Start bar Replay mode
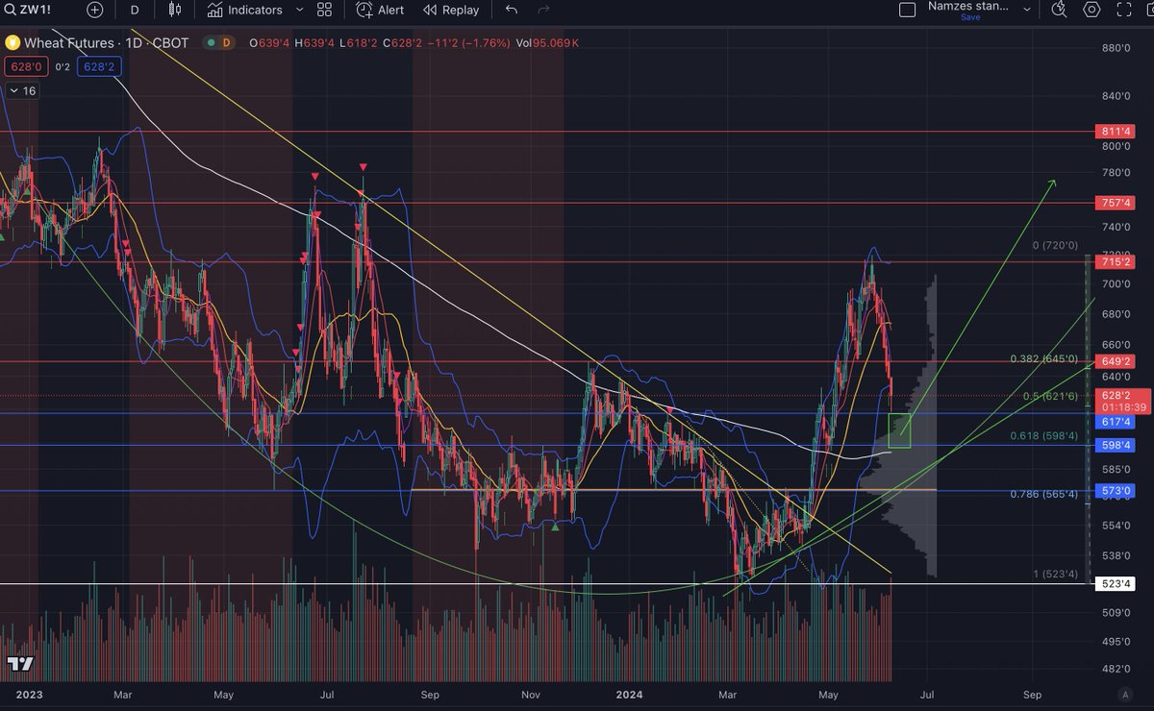The image size is (1154, 711). 450,10
